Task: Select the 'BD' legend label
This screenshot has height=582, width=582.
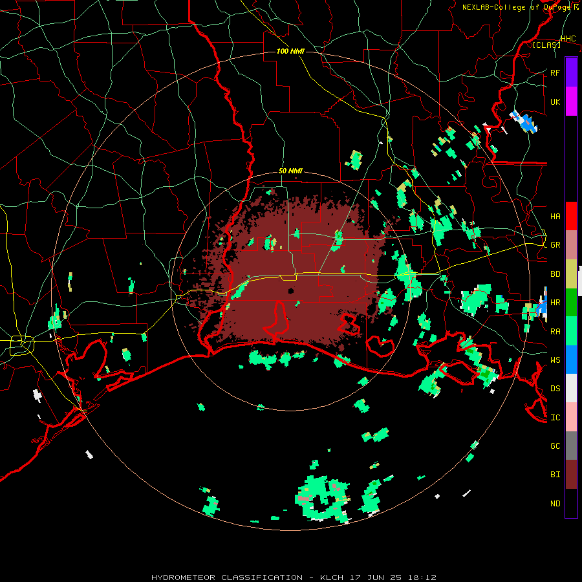Action: [x=555, y=274]
